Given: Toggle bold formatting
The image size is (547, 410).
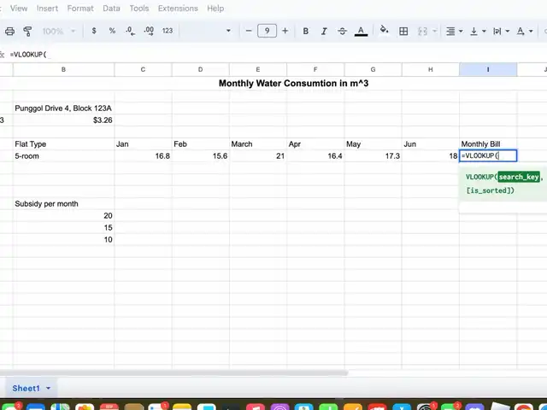Looking at the screenshot, I should (x=306, y=31).
